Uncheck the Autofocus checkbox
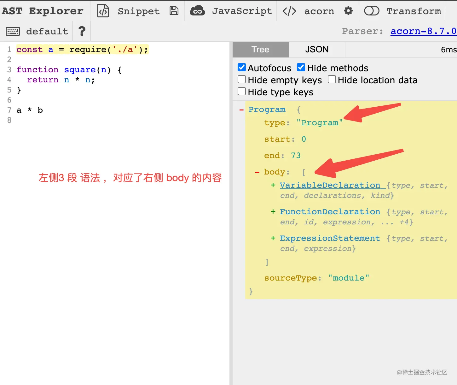Image resolution: width=457 pixels, height=385 pixels. pyautogui.click(x=242, y=68)
